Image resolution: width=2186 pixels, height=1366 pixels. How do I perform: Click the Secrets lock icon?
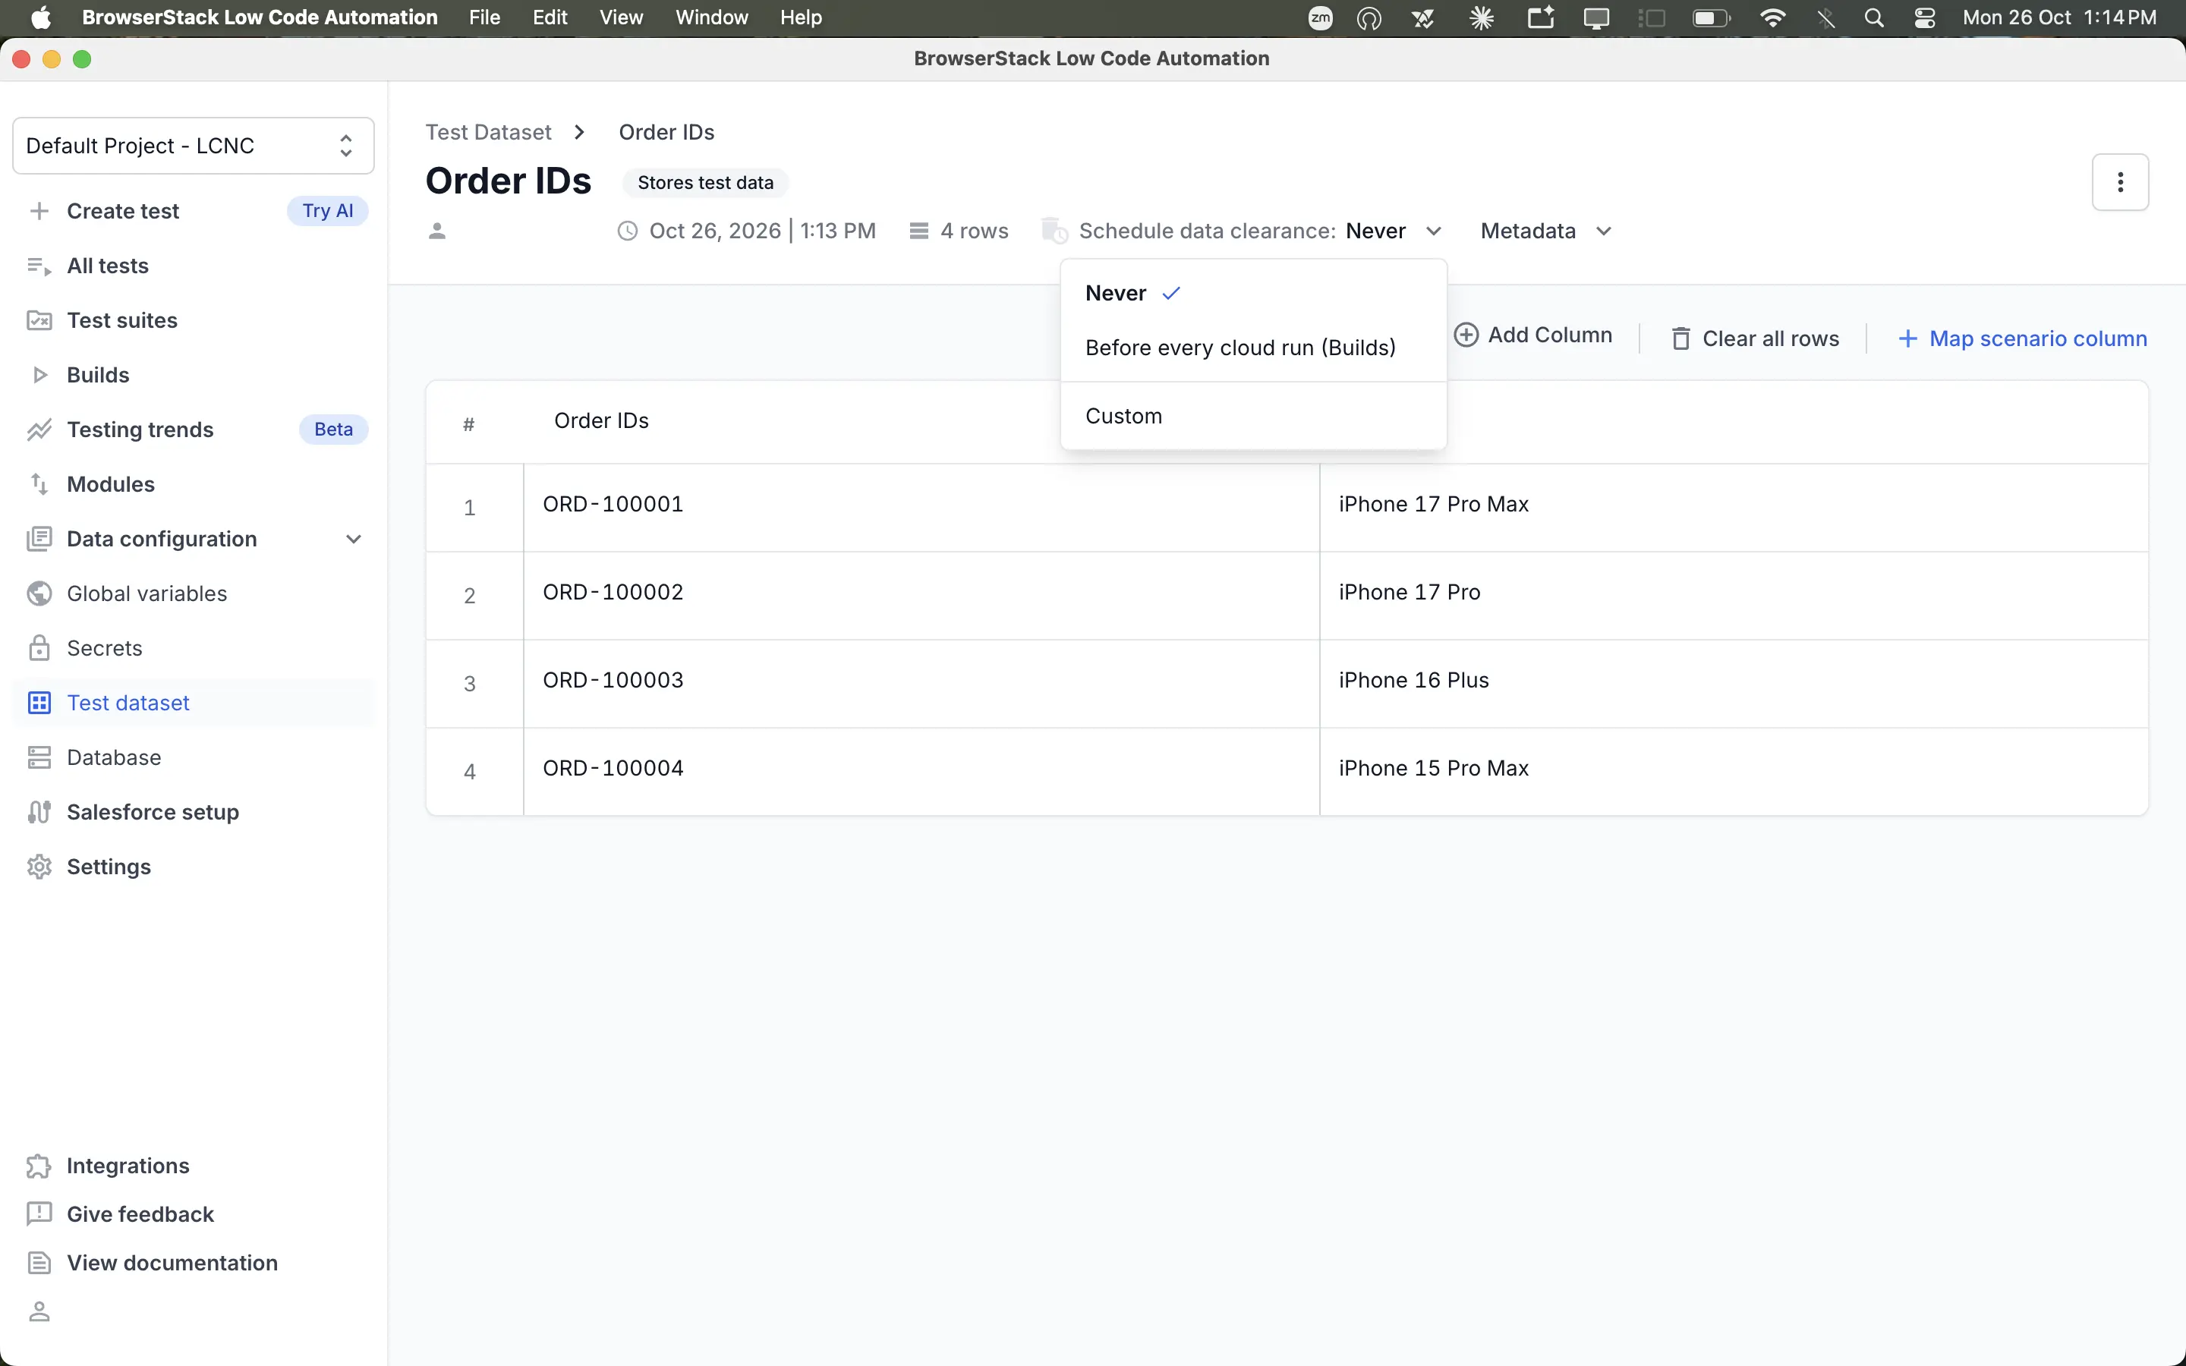[39, 648]
